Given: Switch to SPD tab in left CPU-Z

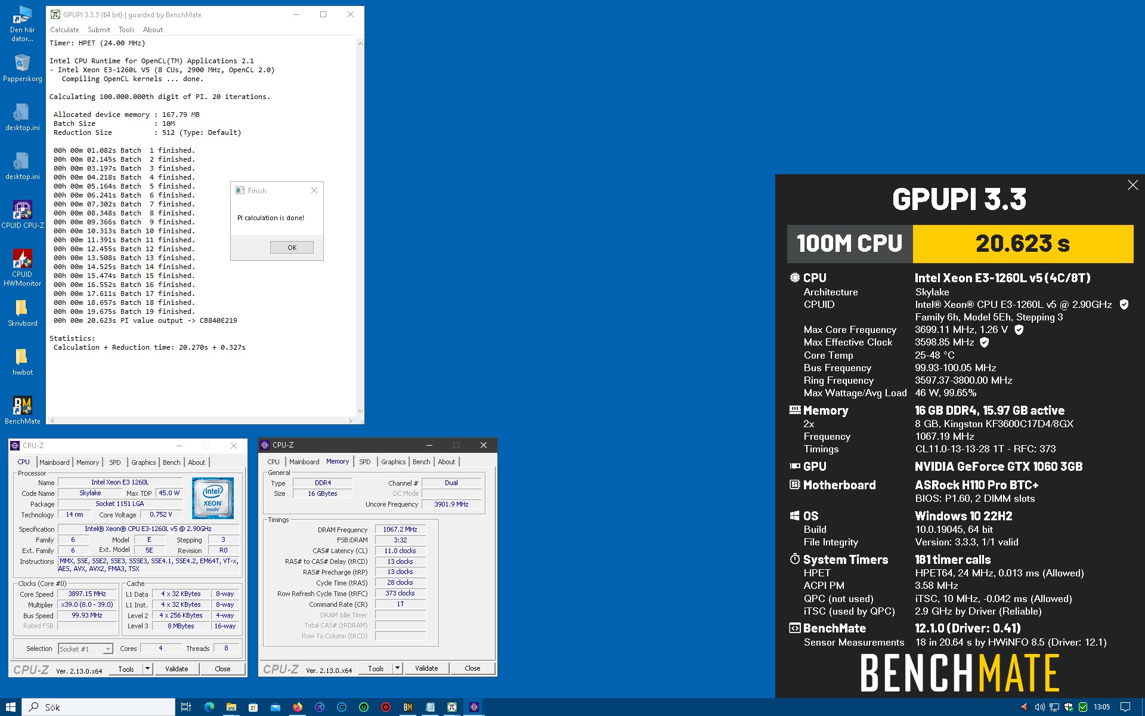Looking at the screenshot, I should coord(115,462).
